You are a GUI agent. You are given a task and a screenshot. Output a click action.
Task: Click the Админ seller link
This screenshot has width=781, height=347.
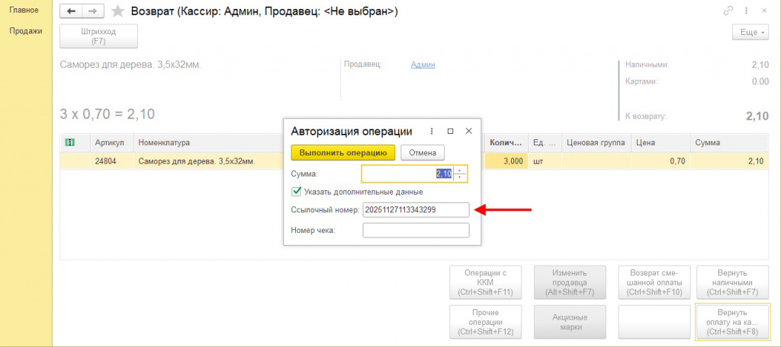(x=423, y=65)
